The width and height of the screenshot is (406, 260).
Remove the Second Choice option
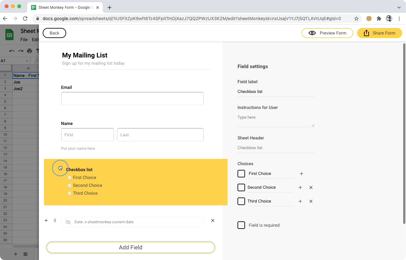click(x=311, y=187)
